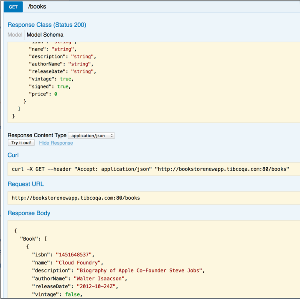Click the "vintage": true schema line
Image resolution: width=300 pixels, height=299 pixels.
pos(51,79)
